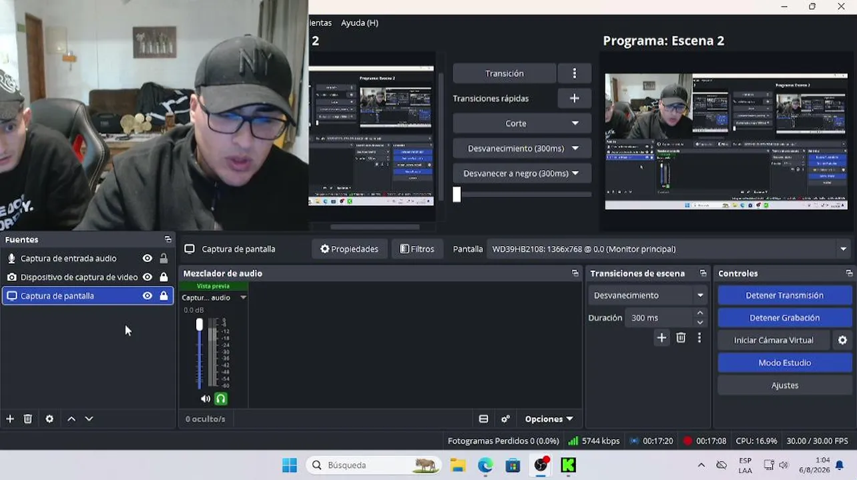This screenshot has height=480, width=857.
Task: Pop out the Transiciones de escena dock
Action: point(703,273)
